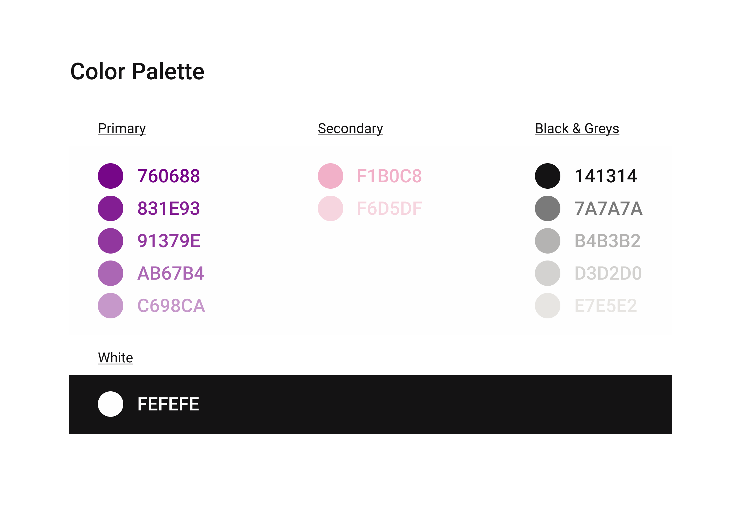Pick the F6D5DF pale pink swatch
The image size is (741, 521).
[x=331, y=208]
